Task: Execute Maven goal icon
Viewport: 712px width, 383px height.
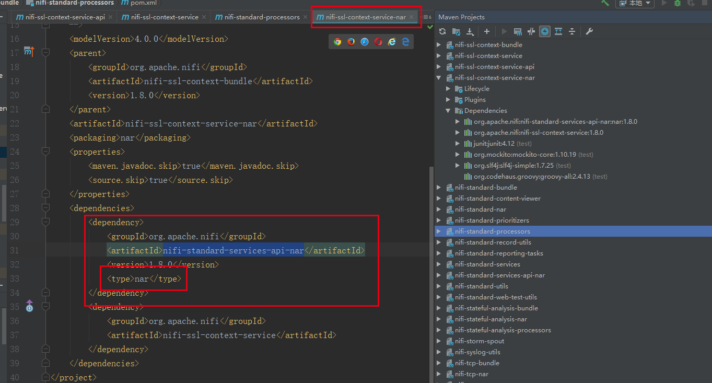Action: tap(518, 31)
